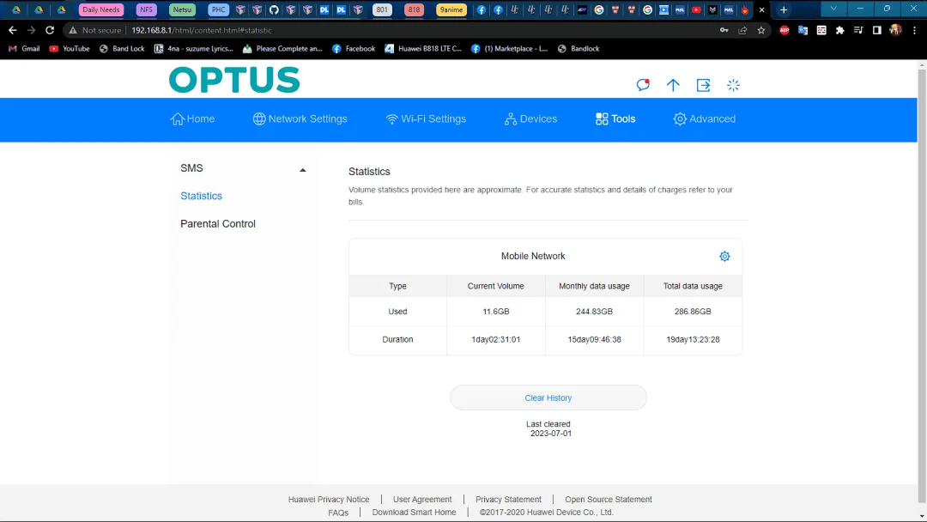Collapse the SMS sidebar section arrow
927x522 pixels.
[303, 170]
